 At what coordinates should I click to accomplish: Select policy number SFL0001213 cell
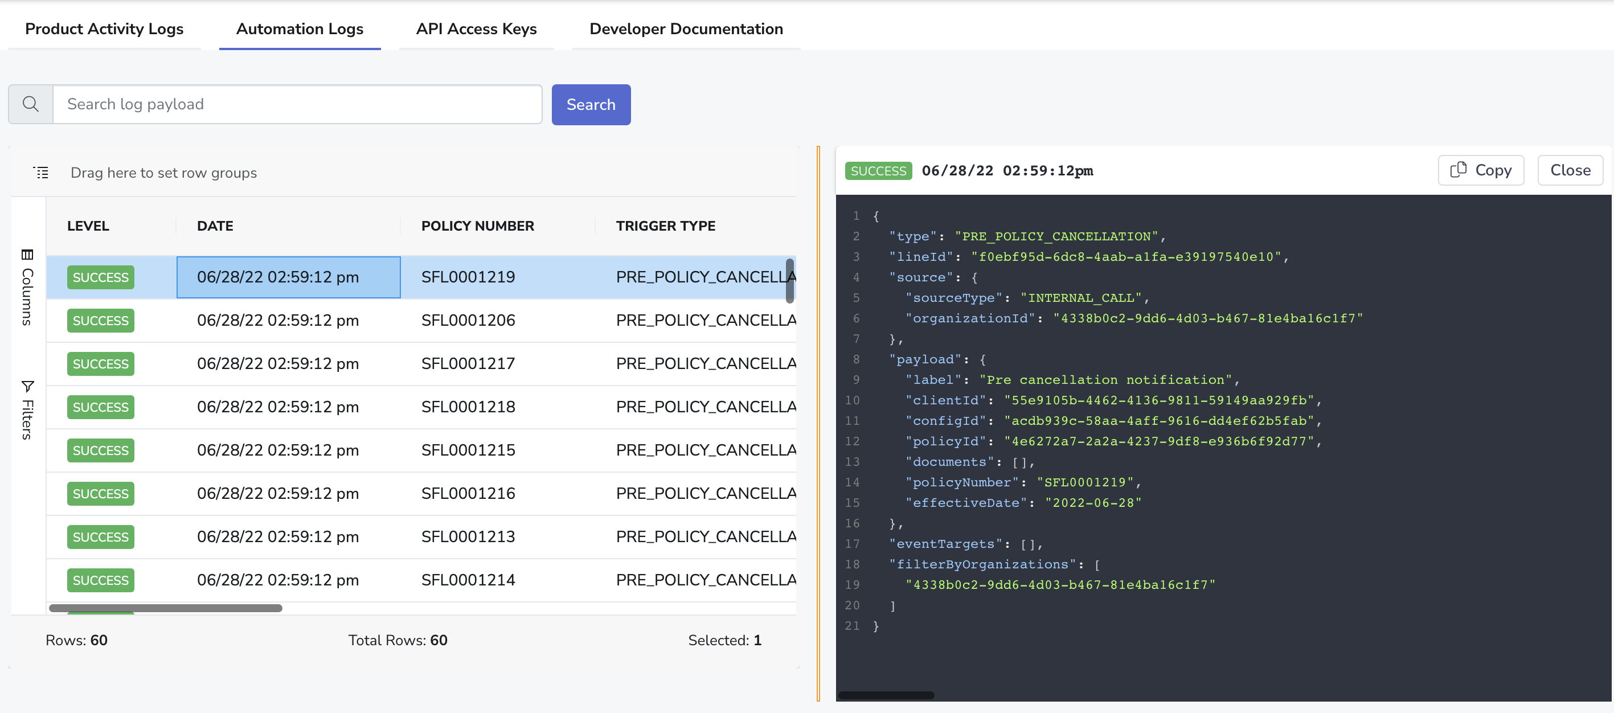(x=498, y=536)
